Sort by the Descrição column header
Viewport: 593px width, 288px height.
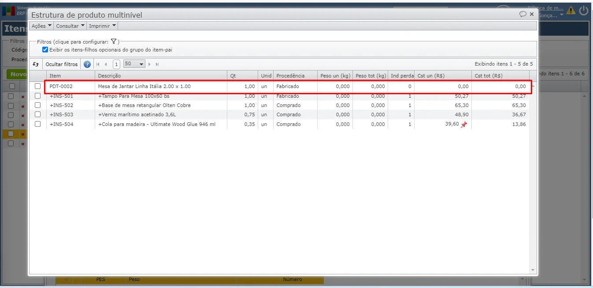161,76
